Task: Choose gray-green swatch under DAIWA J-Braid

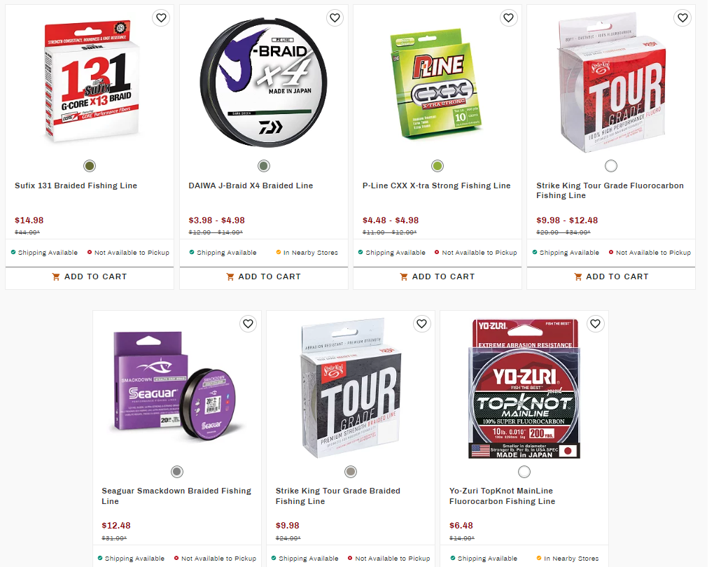Action: tap(264, 166)
